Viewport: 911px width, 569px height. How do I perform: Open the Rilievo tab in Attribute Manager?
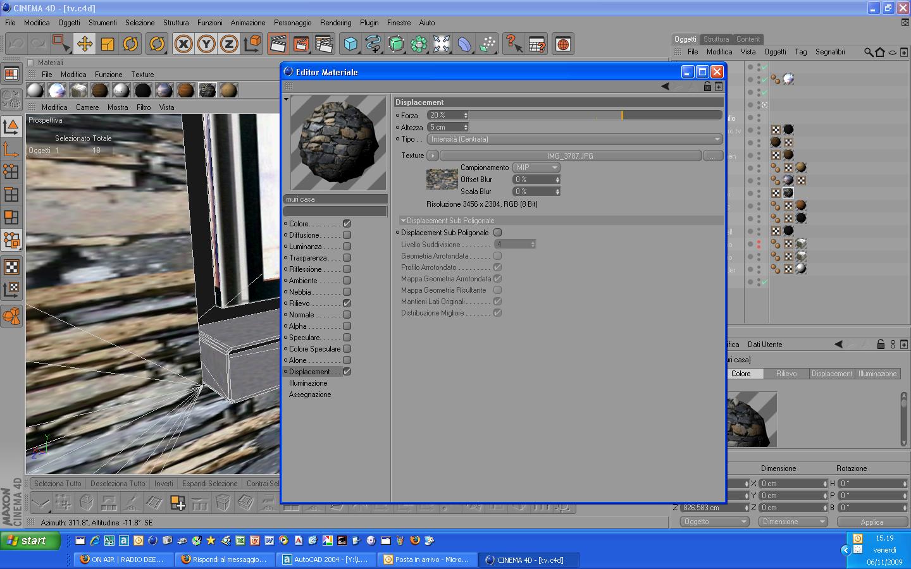[786, 374]
